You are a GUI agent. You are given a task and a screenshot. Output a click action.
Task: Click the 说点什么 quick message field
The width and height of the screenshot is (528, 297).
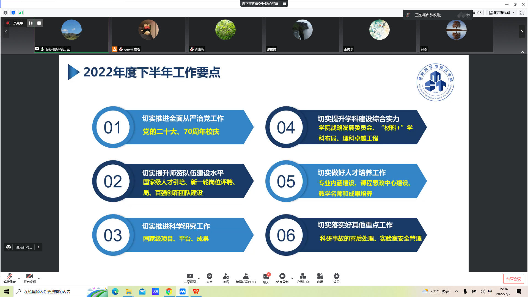[24, 247]
